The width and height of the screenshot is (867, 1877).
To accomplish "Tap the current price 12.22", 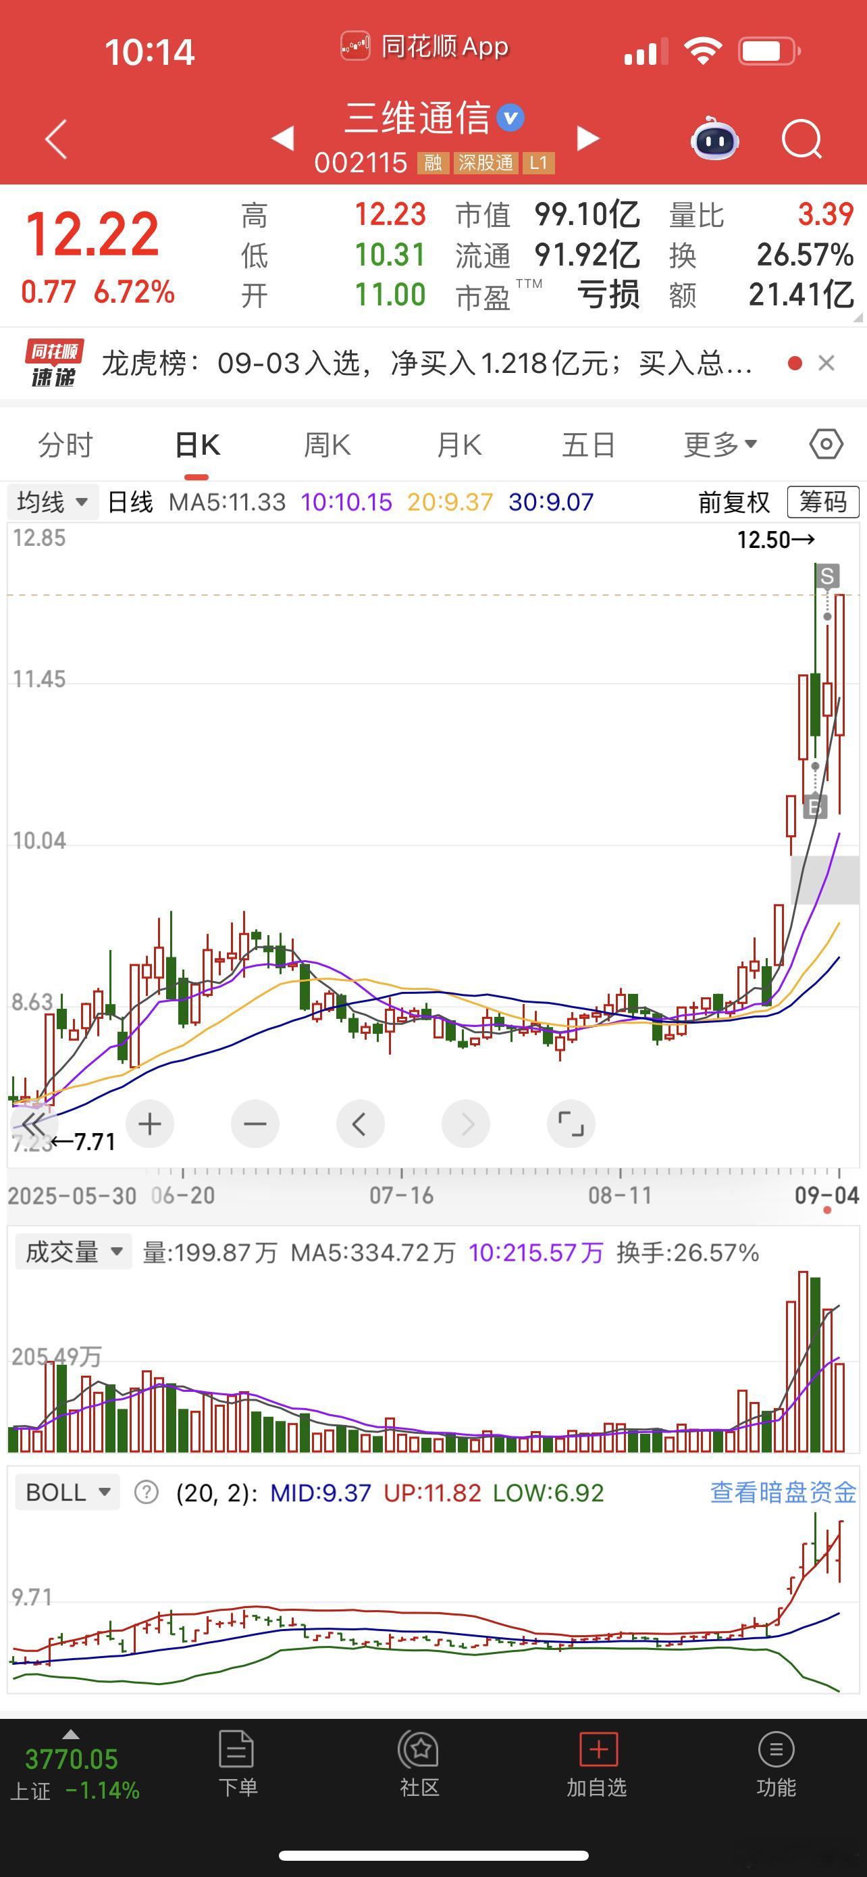I will point(93,234).
